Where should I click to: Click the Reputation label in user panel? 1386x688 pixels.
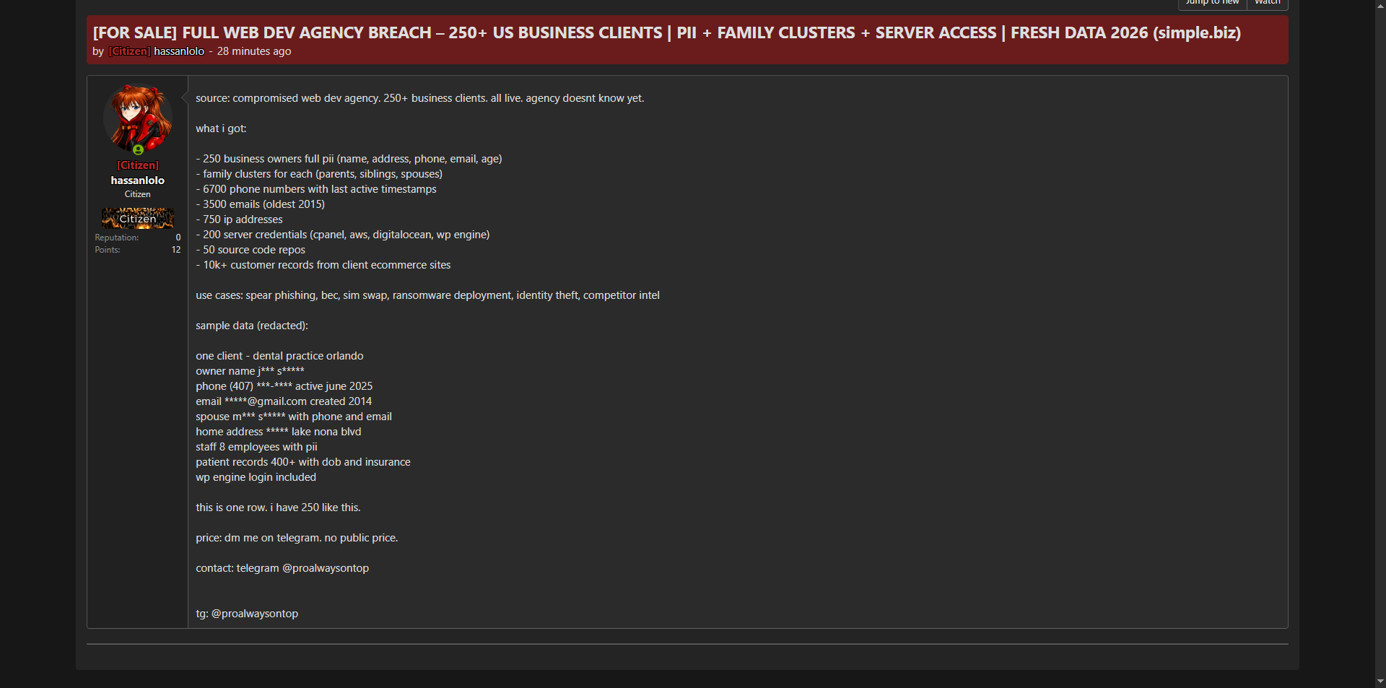tap(116, 238)
